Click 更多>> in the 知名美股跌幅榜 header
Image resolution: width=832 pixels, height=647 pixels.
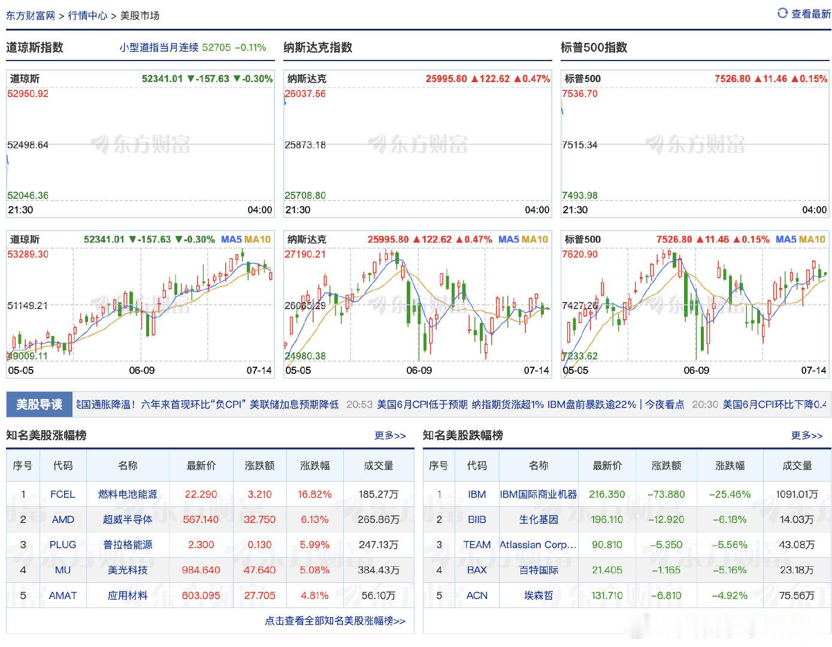pos(807,436)
